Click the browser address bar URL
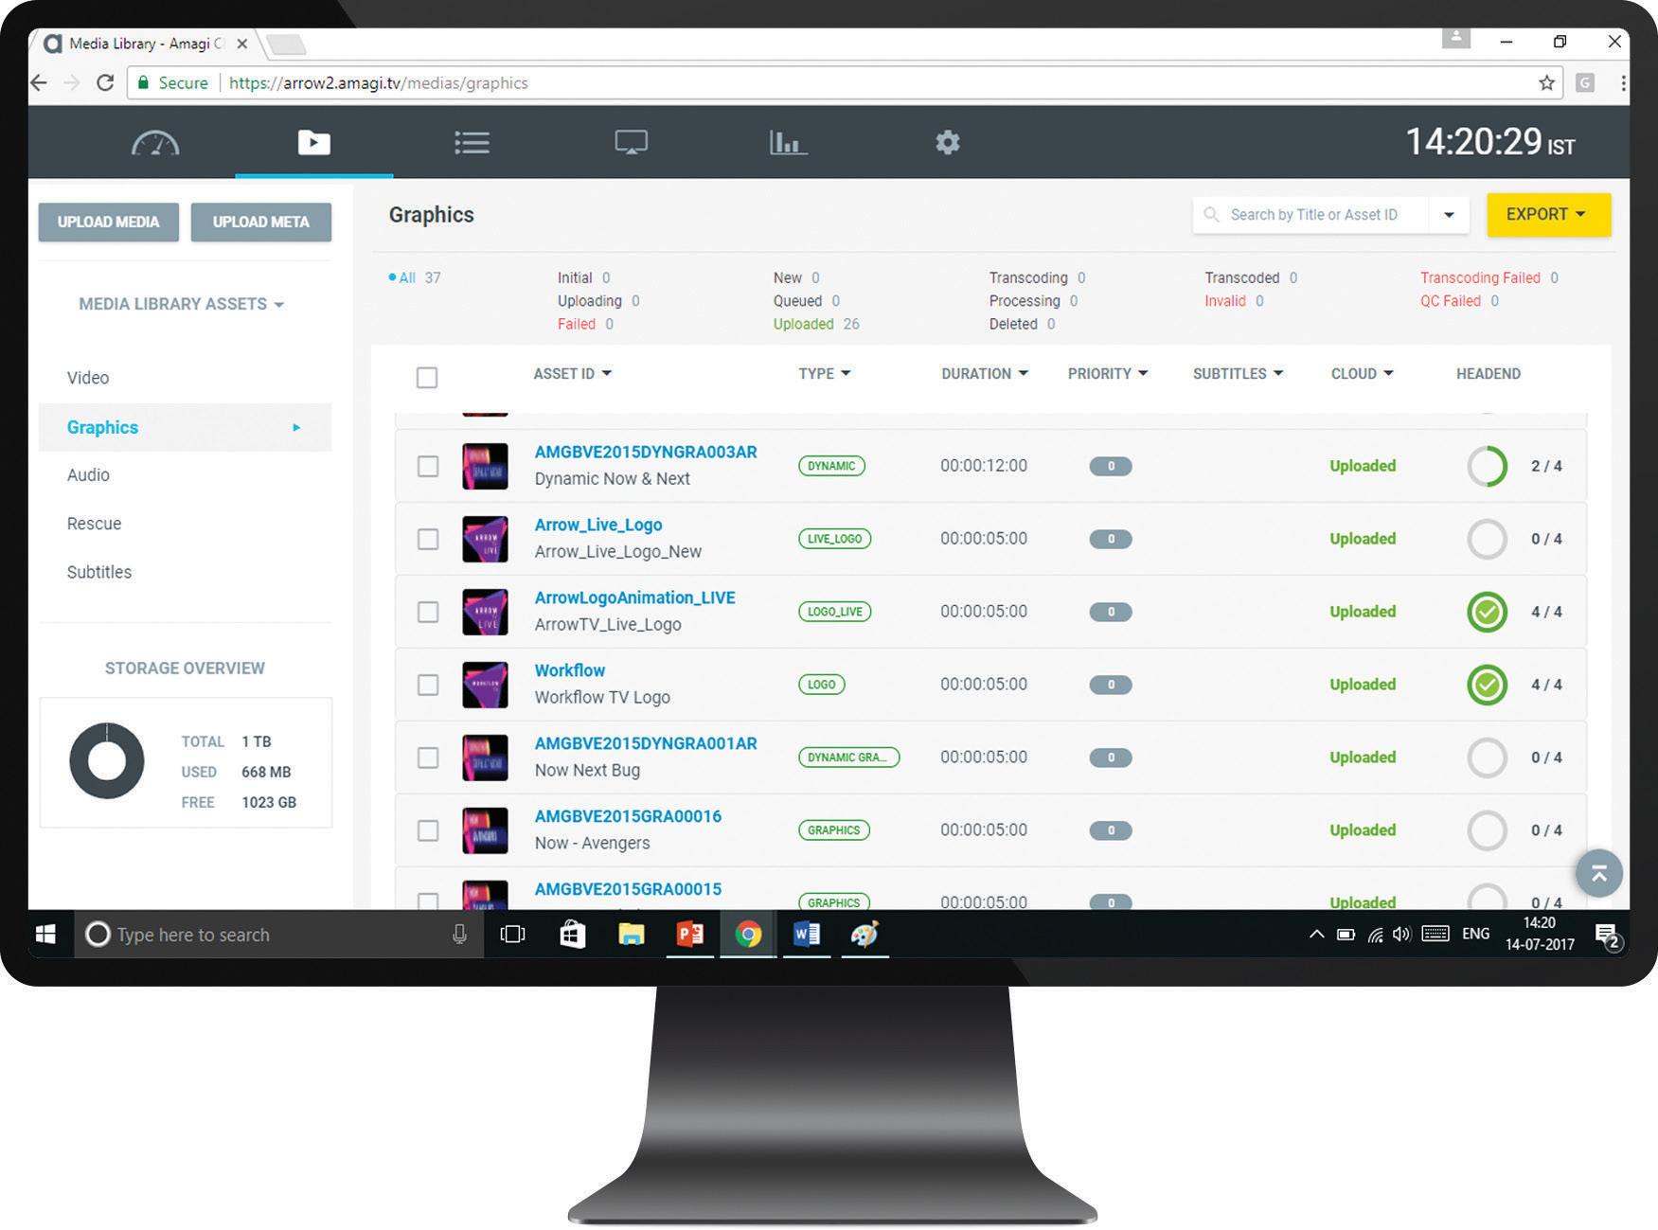Image resolution: width=1658 pixels, height=1230 pixels. [379, 83]
